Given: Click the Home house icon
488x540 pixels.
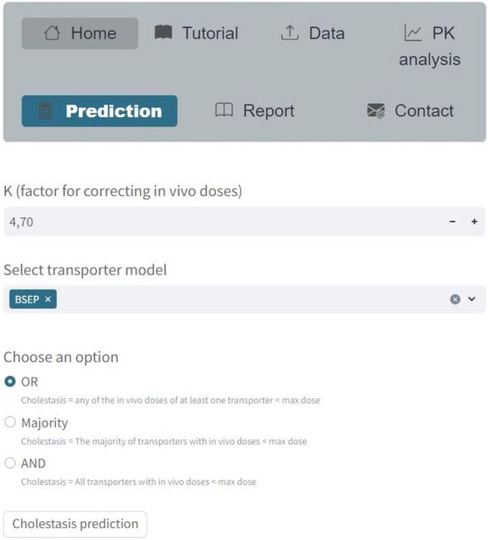Looking at the screenshot, I should click(x=52, y=33).
